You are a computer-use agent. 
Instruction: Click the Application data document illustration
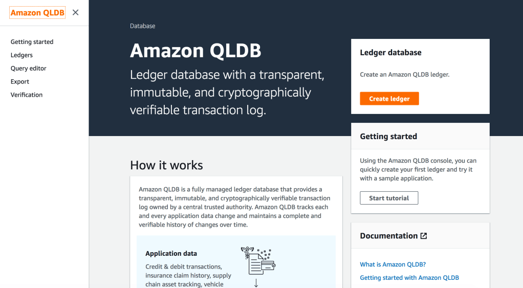pyautogui.click(x=258, y=260)
